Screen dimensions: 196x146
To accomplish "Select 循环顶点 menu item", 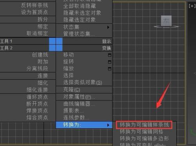I will (x=37, y=97).
